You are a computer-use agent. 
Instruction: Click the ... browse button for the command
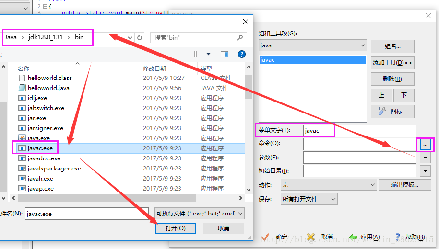[425, 145]
